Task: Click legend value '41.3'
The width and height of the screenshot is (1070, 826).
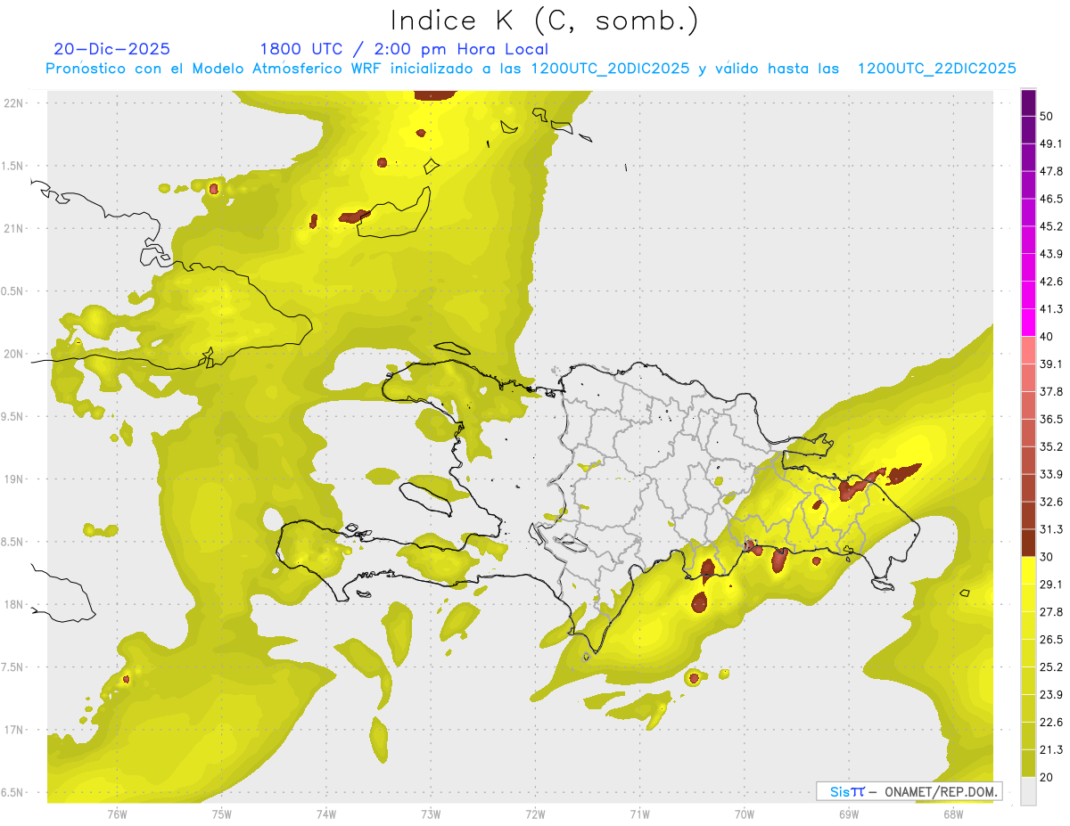Action: pos(1051,309)
